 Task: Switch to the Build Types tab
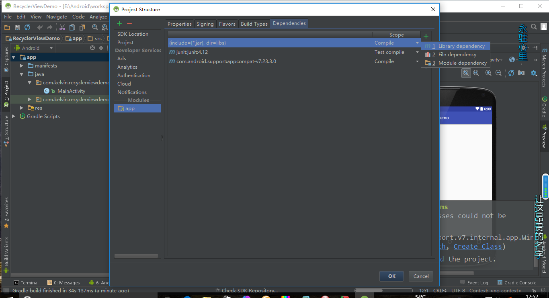click(254, 24)
